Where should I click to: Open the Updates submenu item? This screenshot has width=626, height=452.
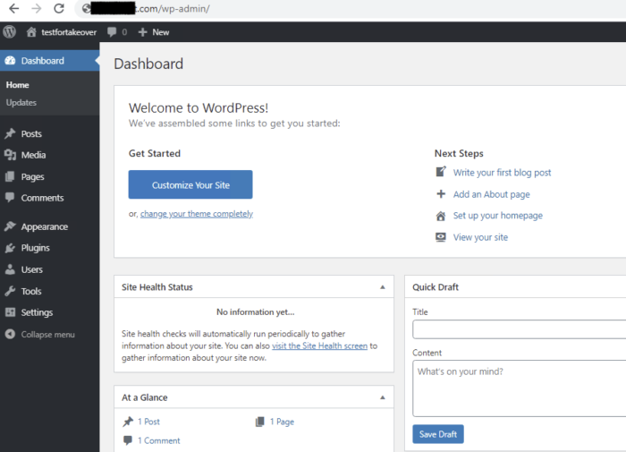pos(21,102)
